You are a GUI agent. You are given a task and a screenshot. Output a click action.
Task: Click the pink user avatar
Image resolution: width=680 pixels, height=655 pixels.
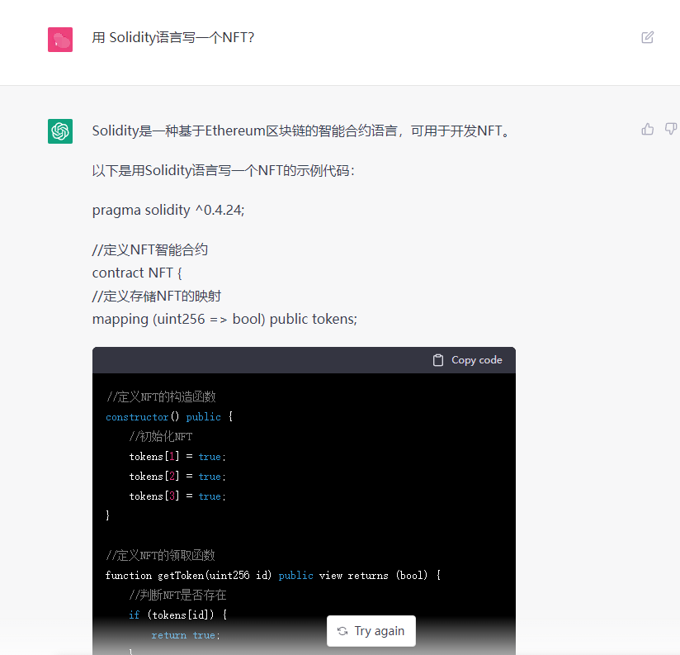[x=60, y=40]
